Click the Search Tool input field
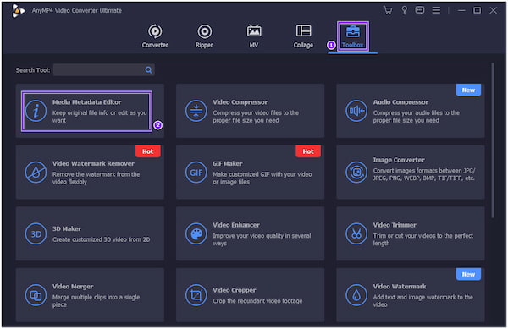Screen dimensions: 508x329 tap(103, 70)
